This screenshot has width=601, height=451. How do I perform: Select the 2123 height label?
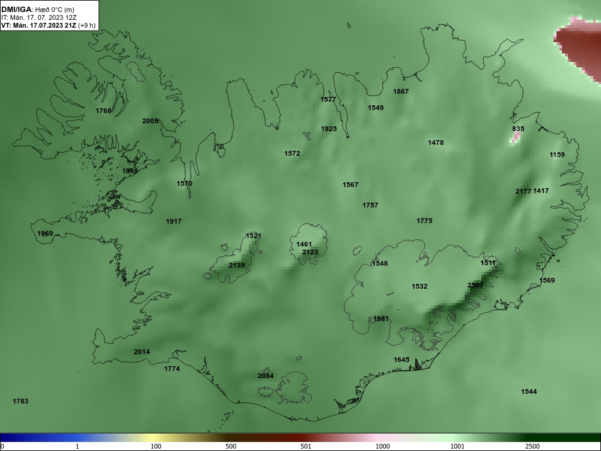[310, 252]
